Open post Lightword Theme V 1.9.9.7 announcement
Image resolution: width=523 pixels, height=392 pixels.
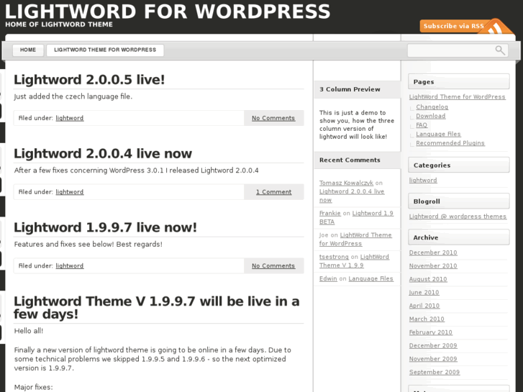156,308
